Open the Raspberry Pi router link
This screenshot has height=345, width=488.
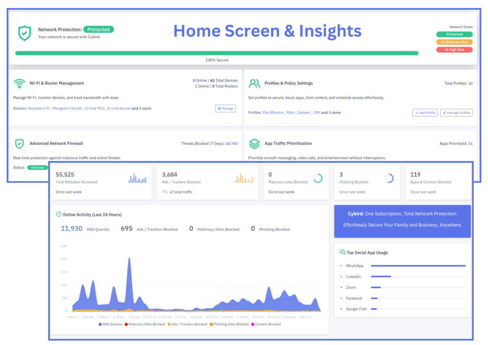pyautogui.click(x=39, y=109)
